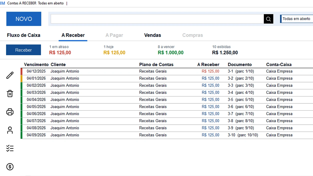Switch to the Fluxo de Caixa tab
The width and height of the screenshot is (313, 176).
[24, 35]
